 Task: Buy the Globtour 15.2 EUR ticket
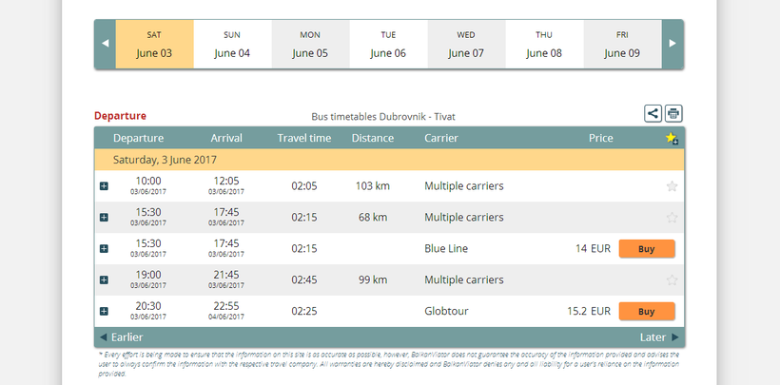pyautogui.click(x=647, y=312)
